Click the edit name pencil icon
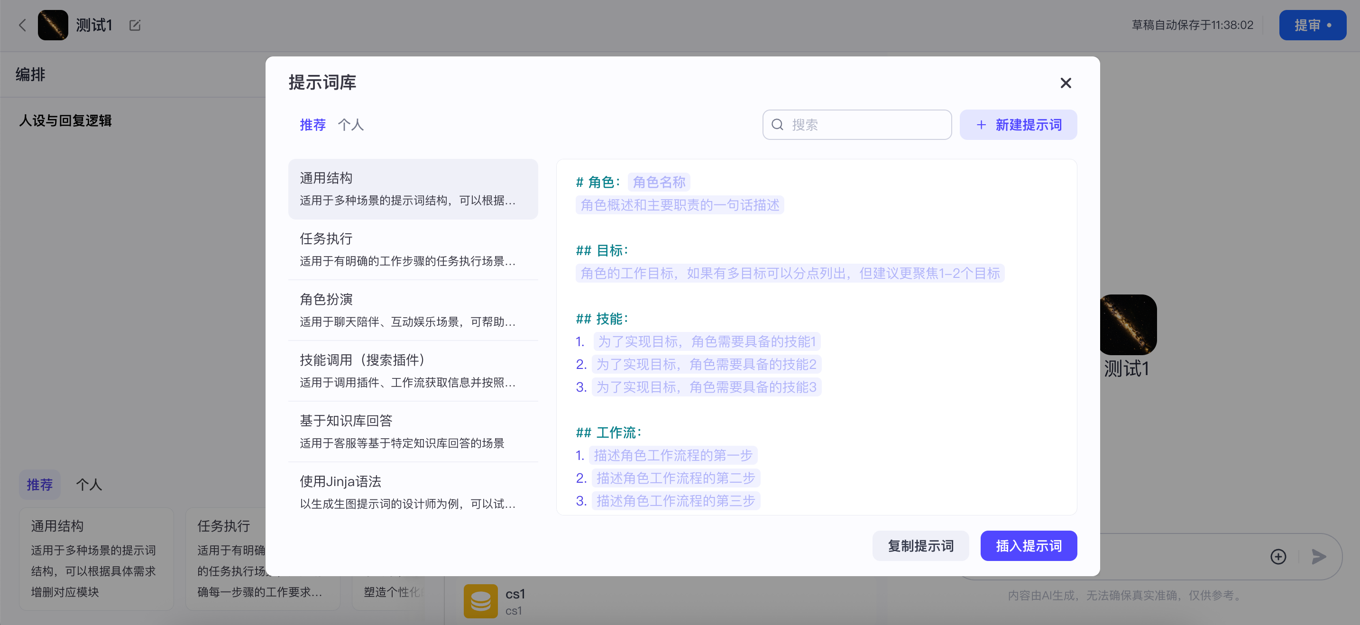Viewport: 1360px width, 625px height. [x=135, y=25]
